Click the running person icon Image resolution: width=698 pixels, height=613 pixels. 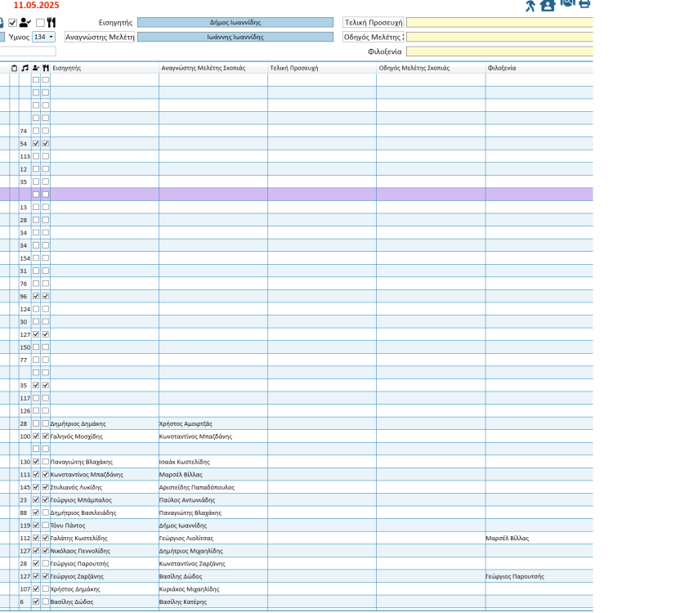pyautogui.click(x=530, y=6)
